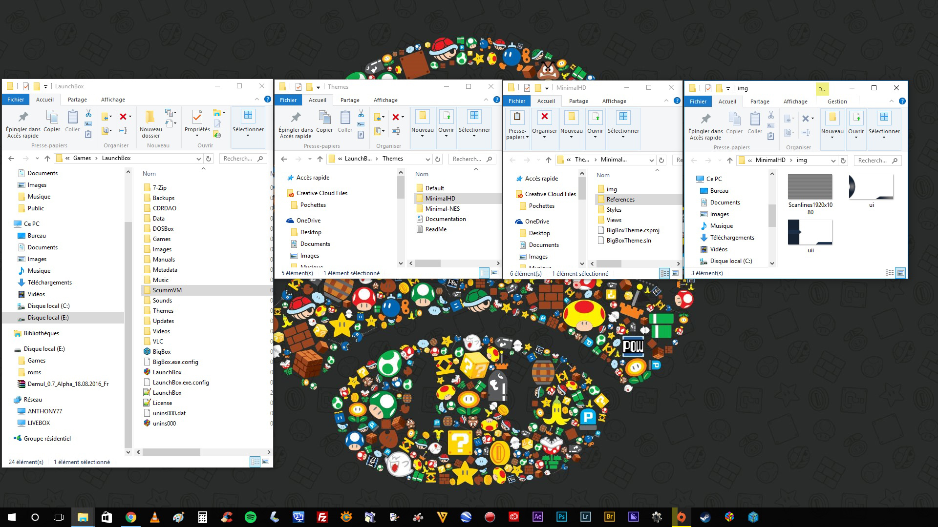Collapse the ribbon in LaunchBox window
The height and width of the screenshot is (527, 938).
[x=257, y=99]
